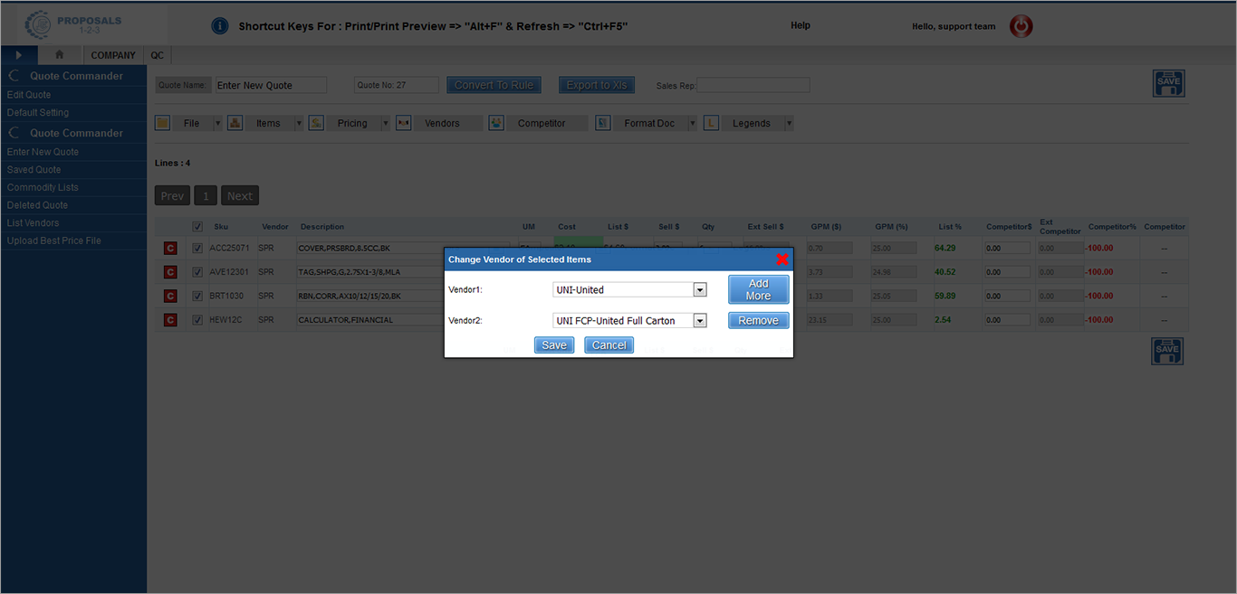Click the Competitor toolbar icon

(x=496, y=123)
